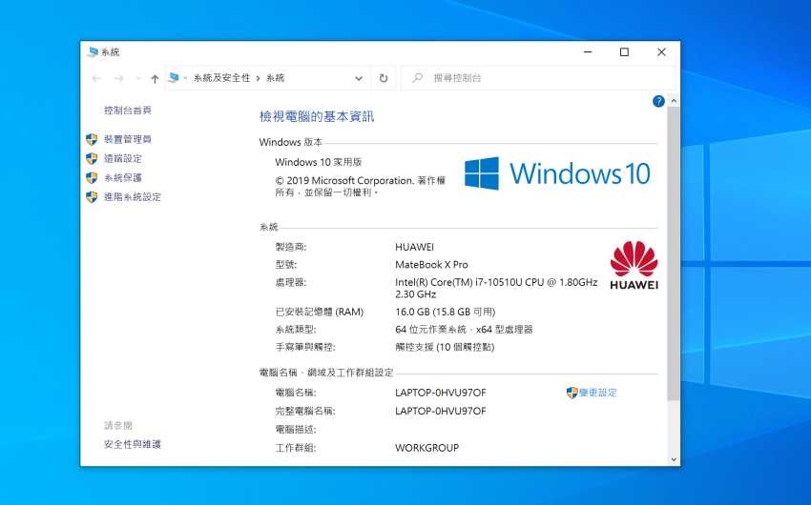Click shield icon beside 系統保護
This screenshot has width=811, height=505.
point(92,177)
